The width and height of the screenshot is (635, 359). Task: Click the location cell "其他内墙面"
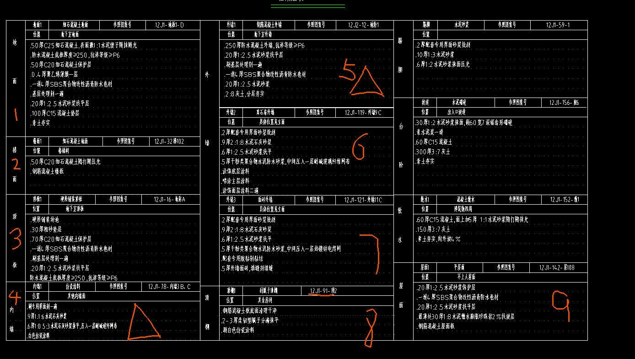(x=76, y=296)
